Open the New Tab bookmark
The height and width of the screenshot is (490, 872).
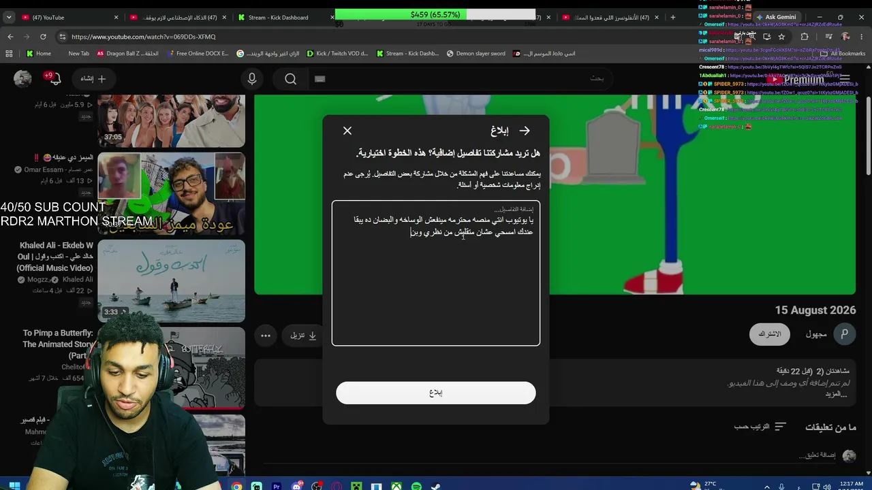tap(78, 54)
